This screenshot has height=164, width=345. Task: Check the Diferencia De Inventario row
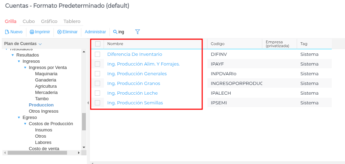pyautogui.click(x=98, y=54)
